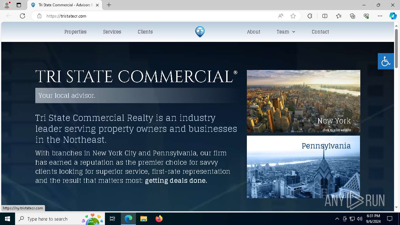Toggle Split screen icon
Image resolution: width=400 pixels, height=225 pixels.
325,16
